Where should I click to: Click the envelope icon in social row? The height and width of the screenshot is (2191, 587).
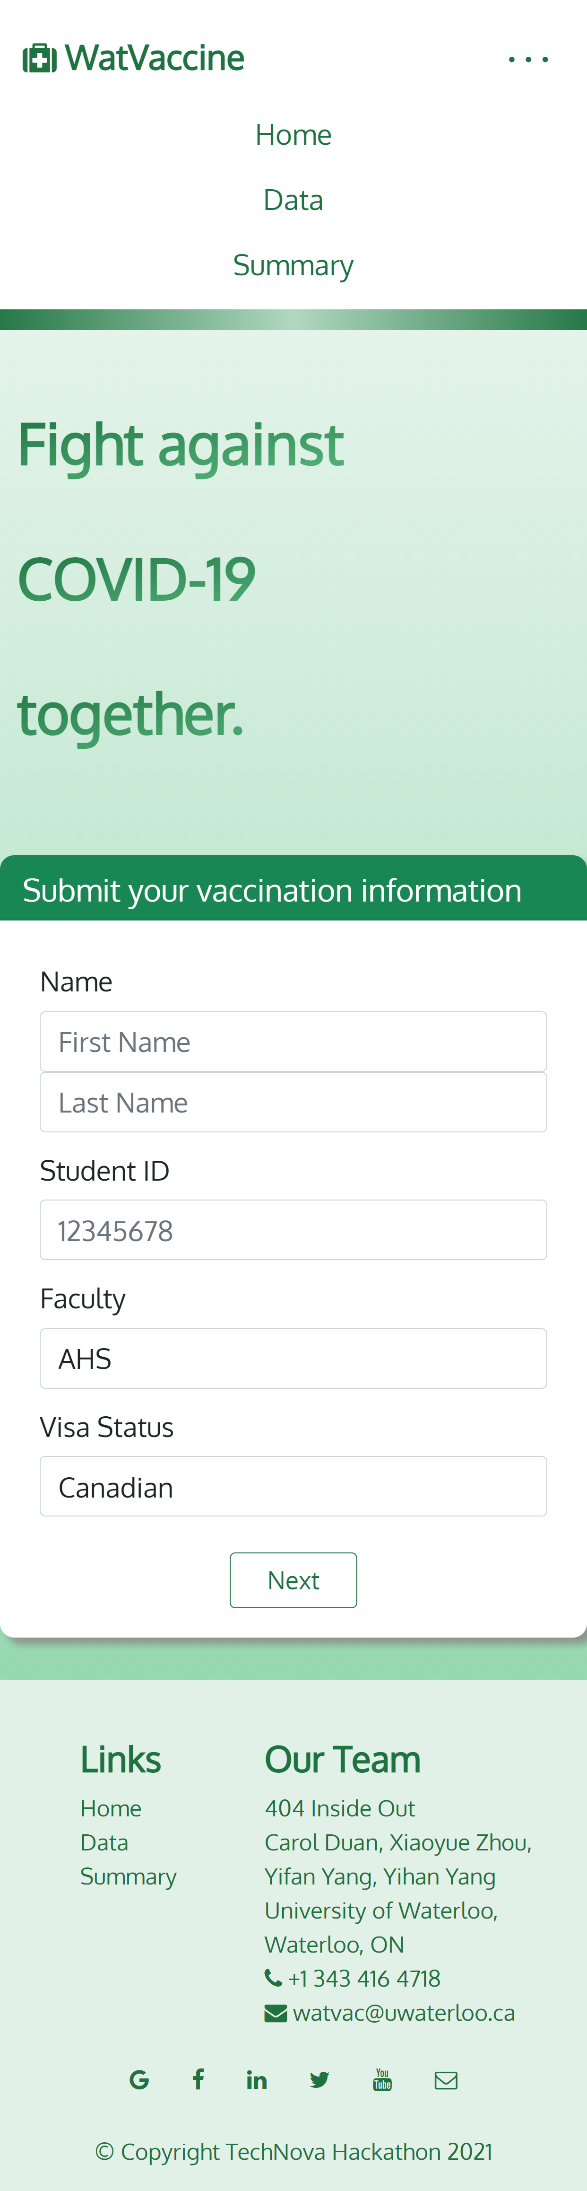(x=446, y=2079)
